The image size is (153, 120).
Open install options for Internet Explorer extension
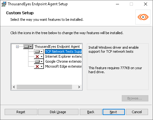coord(39,56)
